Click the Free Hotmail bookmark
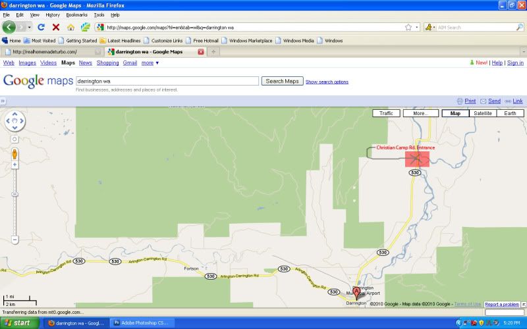Viewport: 527px width, 329px height. pyautogui.click(x=202, y=41)
